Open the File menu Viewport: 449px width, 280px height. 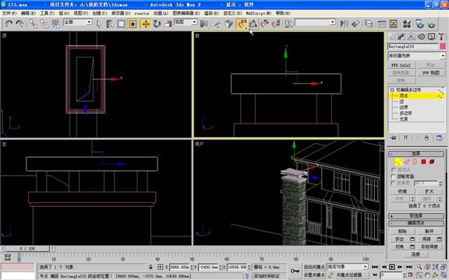(9, 13)
